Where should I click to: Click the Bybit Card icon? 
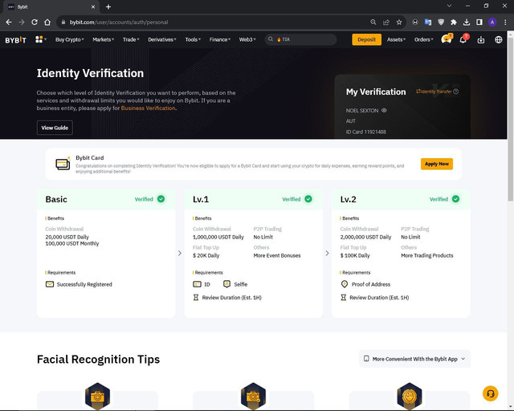pos(63,164)
